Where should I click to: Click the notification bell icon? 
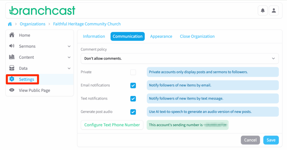point(263,11)
